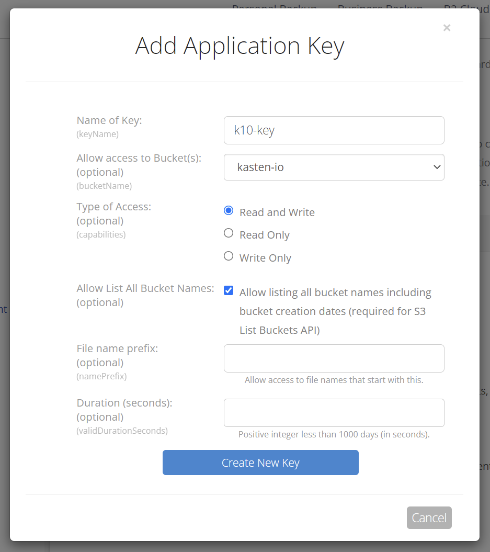Close the Add Application Key dialog
Screen dimensions: 490x552
tap(447, 28)
